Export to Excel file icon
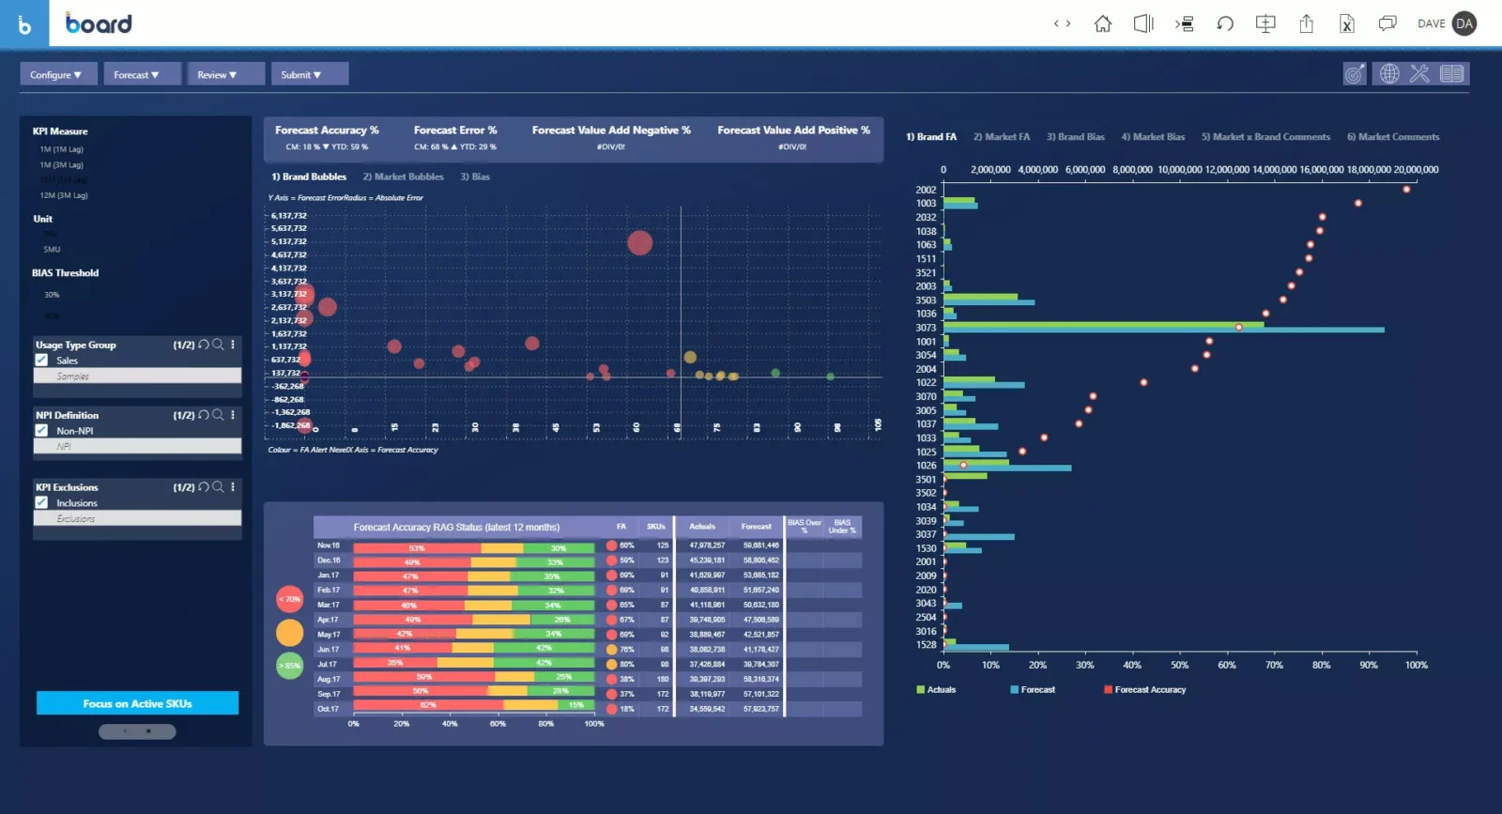1502x814 pixels. [x=1346, y=24]
